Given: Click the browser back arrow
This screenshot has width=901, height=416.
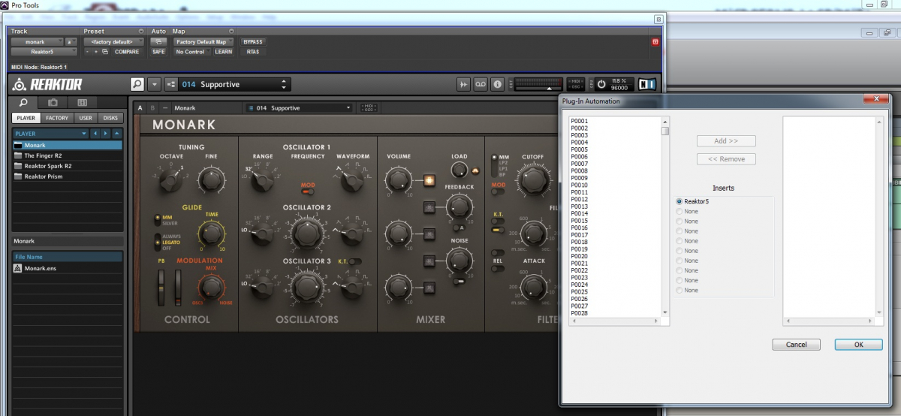Looking at the screenshot, I should [x=95, y=134].
